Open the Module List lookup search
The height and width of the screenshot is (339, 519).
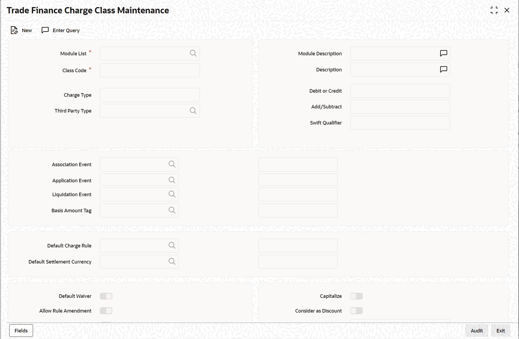[x=193, y=53]
